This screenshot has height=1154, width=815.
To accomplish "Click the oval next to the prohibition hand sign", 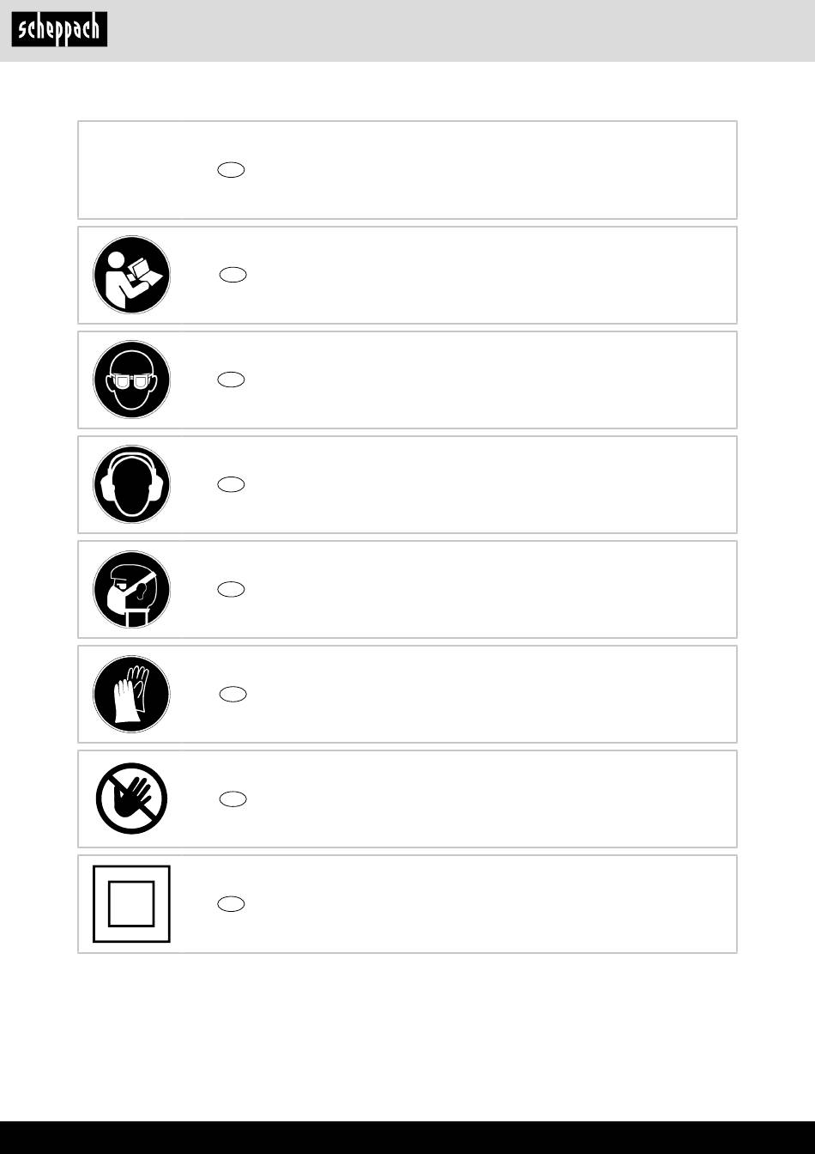I will pos(233,799).
